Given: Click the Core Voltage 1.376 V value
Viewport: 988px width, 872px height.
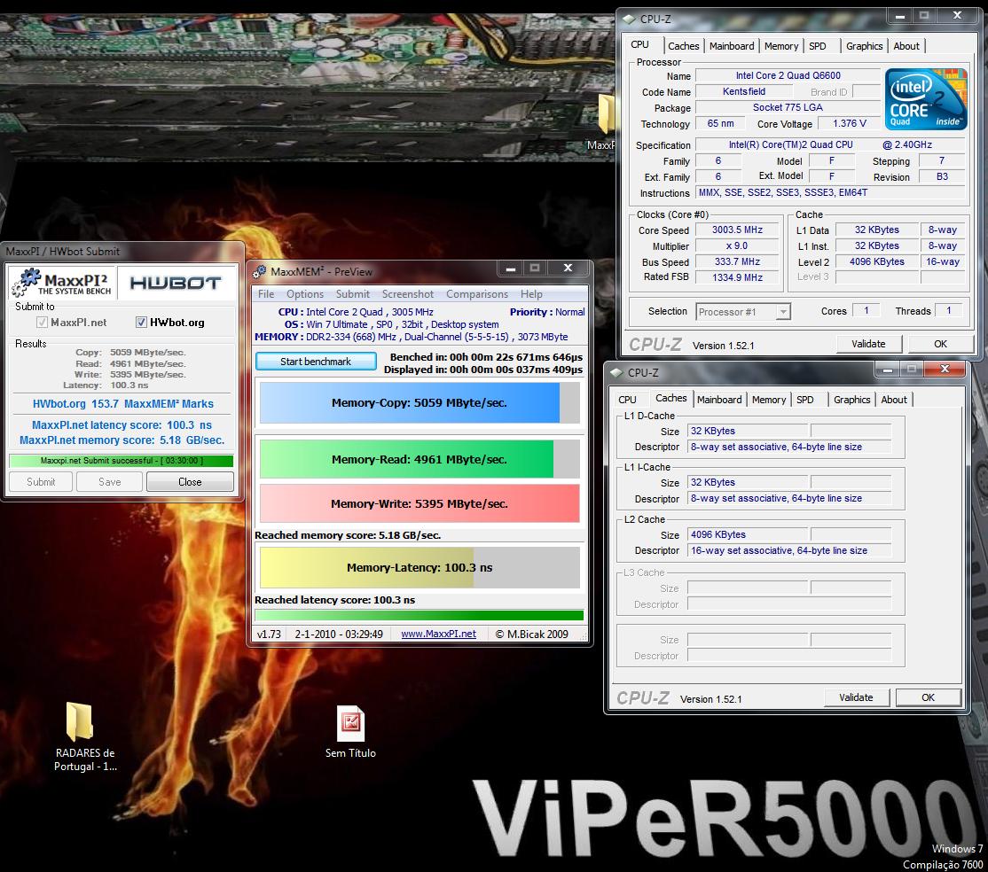Looking at the screenshot, I should [849, 123].
